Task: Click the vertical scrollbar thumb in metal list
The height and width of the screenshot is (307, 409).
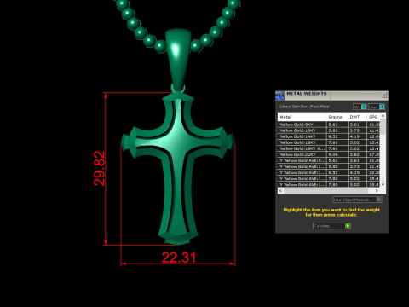Action: coord(383,127)
